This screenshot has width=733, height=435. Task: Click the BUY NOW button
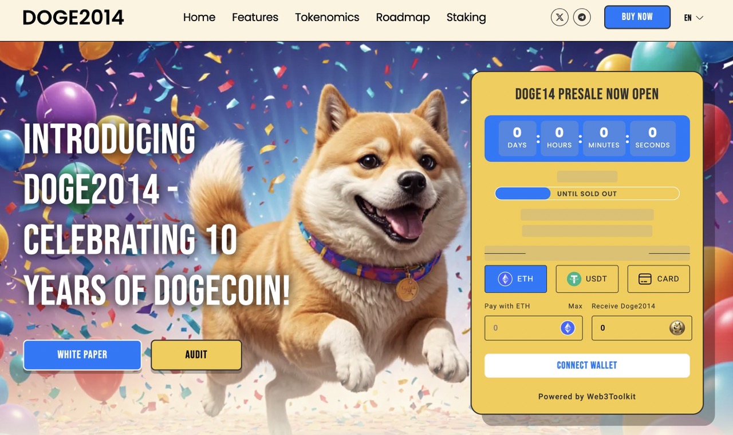[637, 17]
